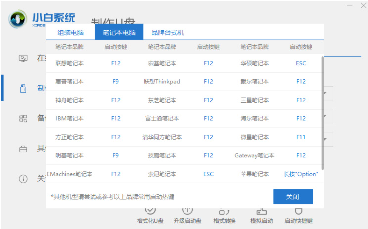Select the 苹果笔记本 cell

(x=255, y=174)
